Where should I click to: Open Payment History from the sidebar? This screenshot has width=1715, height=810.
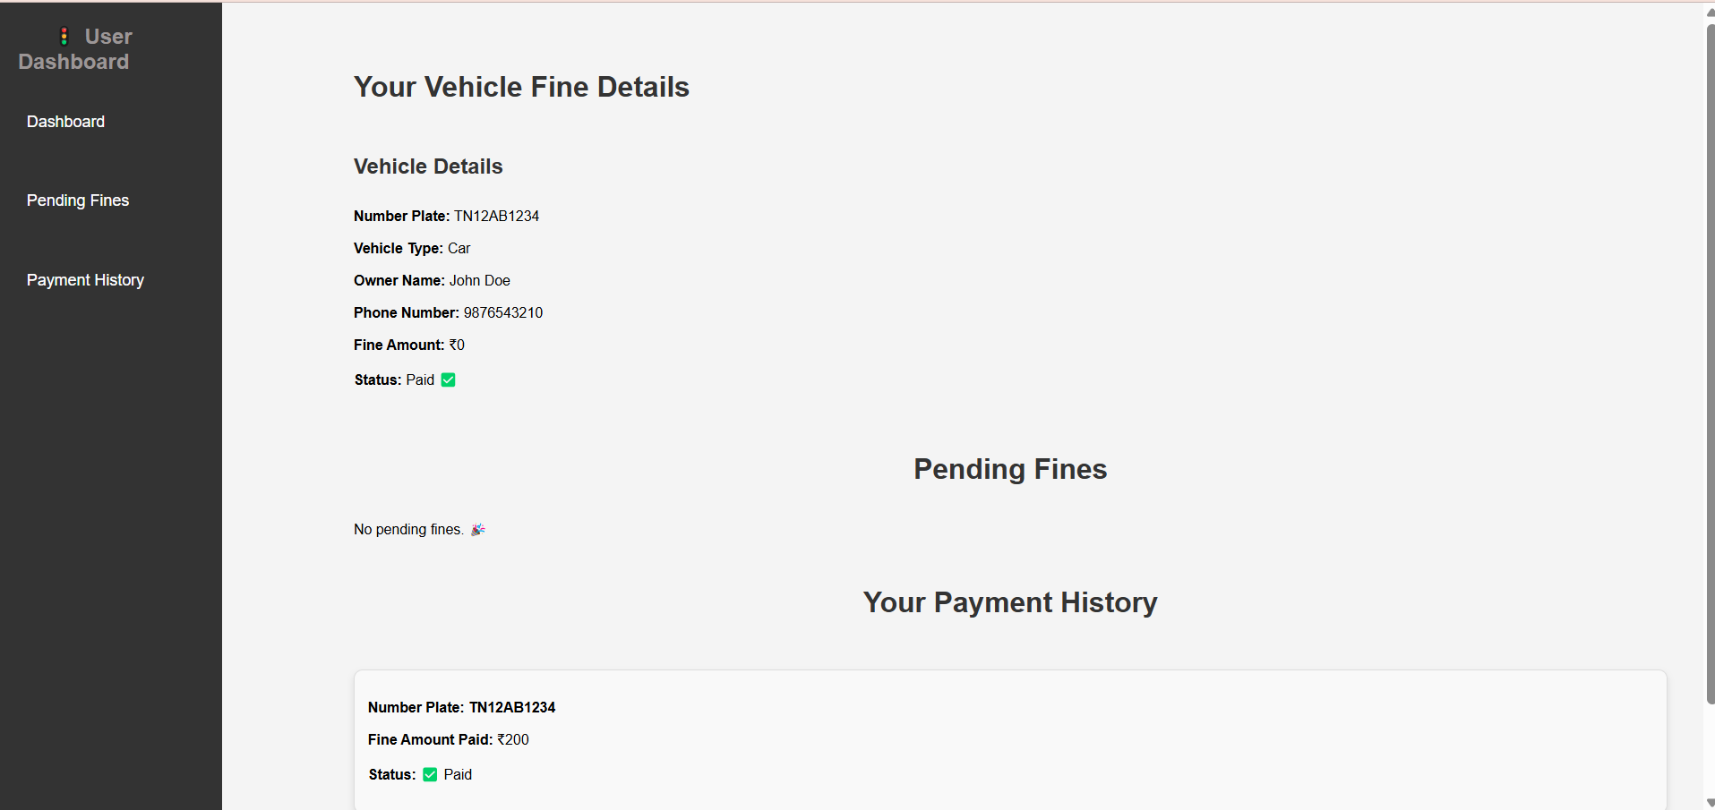pos(85,280)
